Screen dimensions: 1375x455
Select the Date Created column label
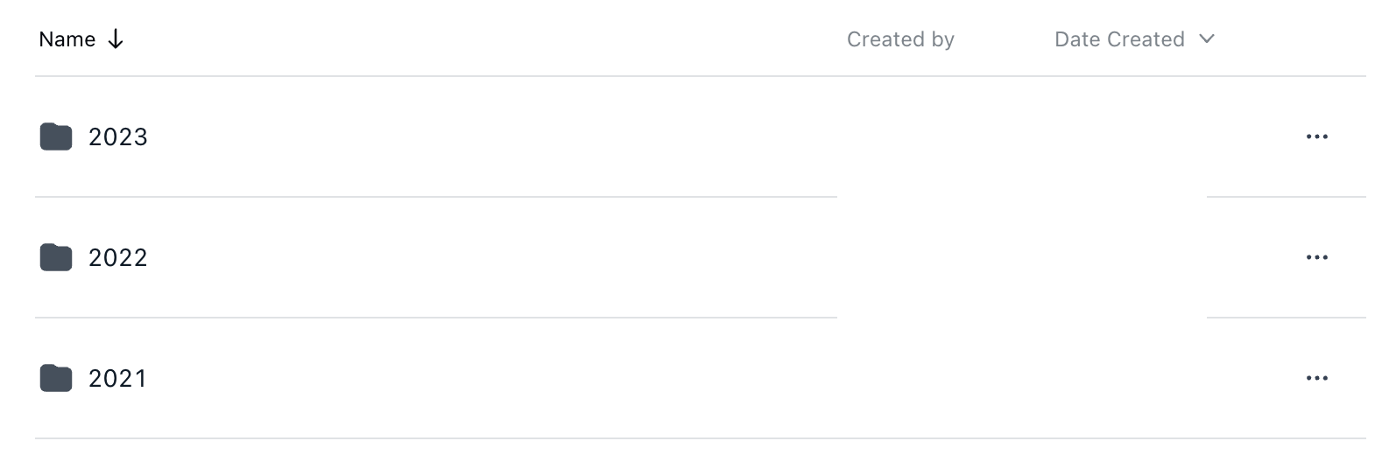(x=1119, y=39)
